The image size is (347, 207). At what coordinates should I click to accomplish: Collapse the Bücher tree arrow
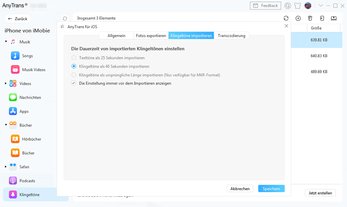click(x=6, y=125)
